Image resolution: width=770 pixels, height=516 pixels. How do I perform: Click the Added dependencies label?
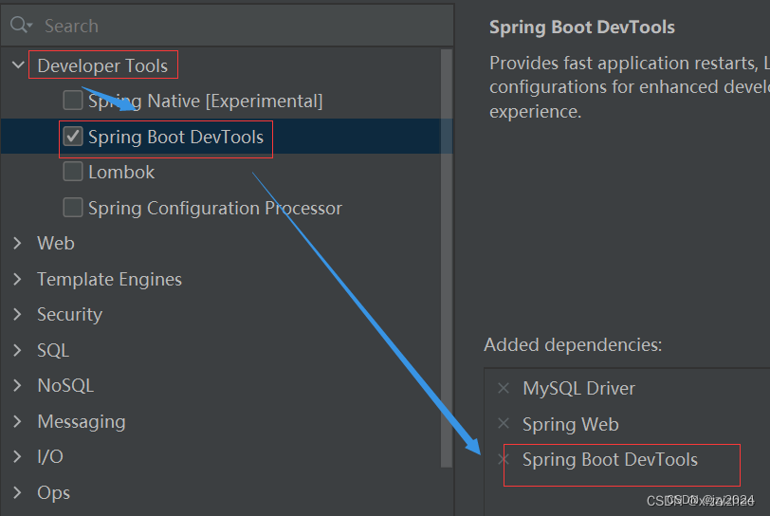click(x=573, y=345)
